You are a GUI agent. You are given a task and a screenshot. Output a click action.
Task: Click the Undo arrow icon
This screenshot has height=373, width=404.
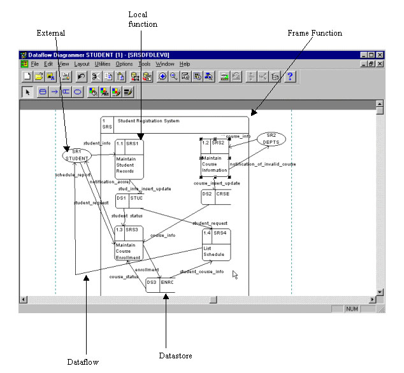pyautogui.click(x=81, y=76)
